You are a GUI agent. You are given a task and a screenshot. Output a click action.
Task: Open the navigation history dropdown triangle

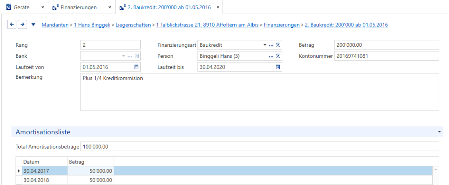pyautogui.click(x=33, y=25)
